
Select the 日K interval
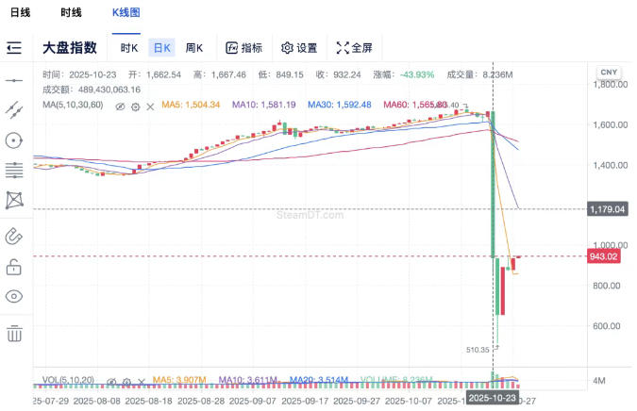(161, 48)
